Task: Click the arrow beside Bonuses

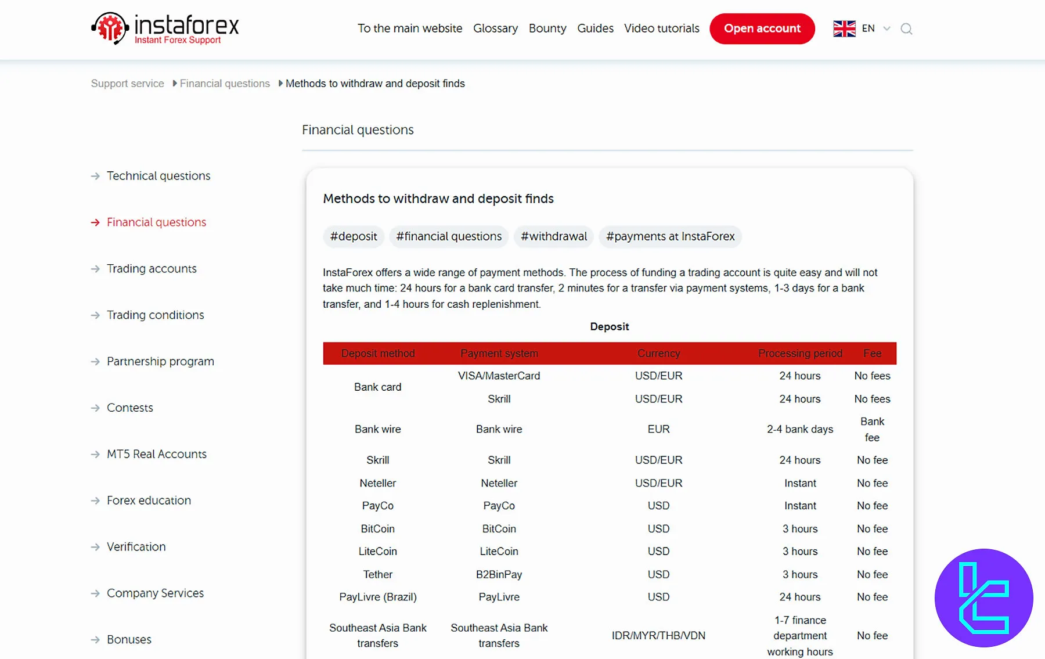Action: (95, 640)
